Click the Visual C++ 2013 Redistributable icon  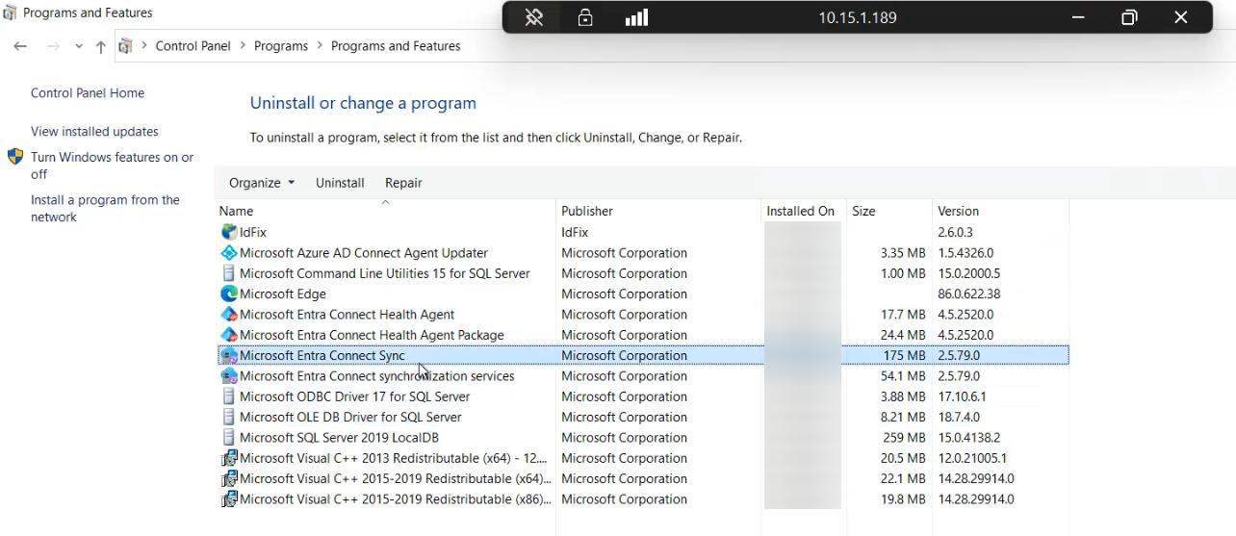(229, 458)
